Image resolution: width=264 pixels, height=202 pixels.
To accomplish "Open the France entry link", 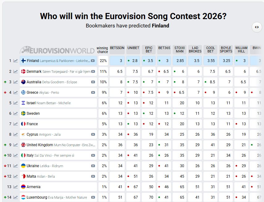I will tap(32, 124).
